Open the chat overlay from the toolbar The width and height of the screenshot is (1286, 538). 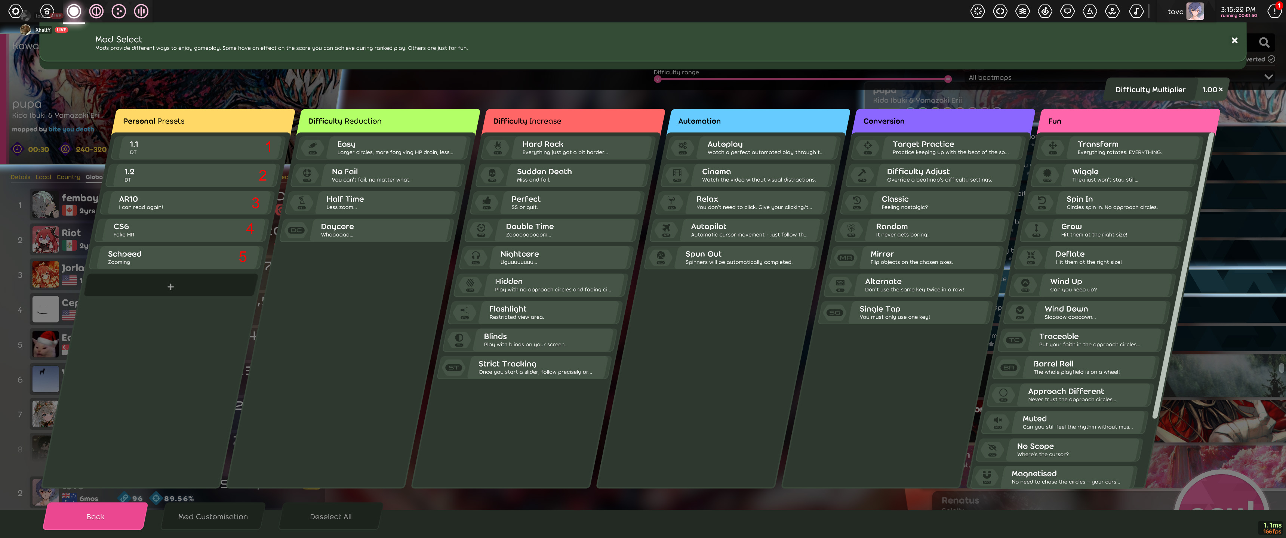(x=1068, y=10)
